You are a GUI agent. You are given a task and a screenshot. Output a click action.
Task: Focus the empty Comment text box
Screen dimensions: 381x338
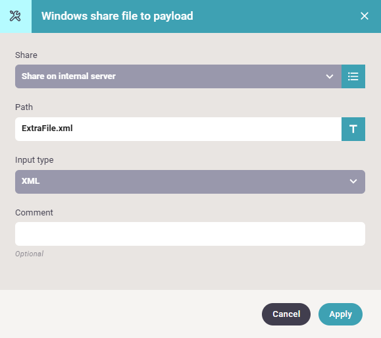click(x=190, y=234)
